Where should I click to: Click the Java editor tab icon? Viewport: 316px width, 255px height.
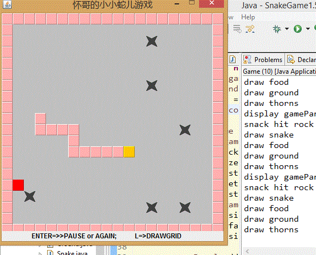pos(233,59)
